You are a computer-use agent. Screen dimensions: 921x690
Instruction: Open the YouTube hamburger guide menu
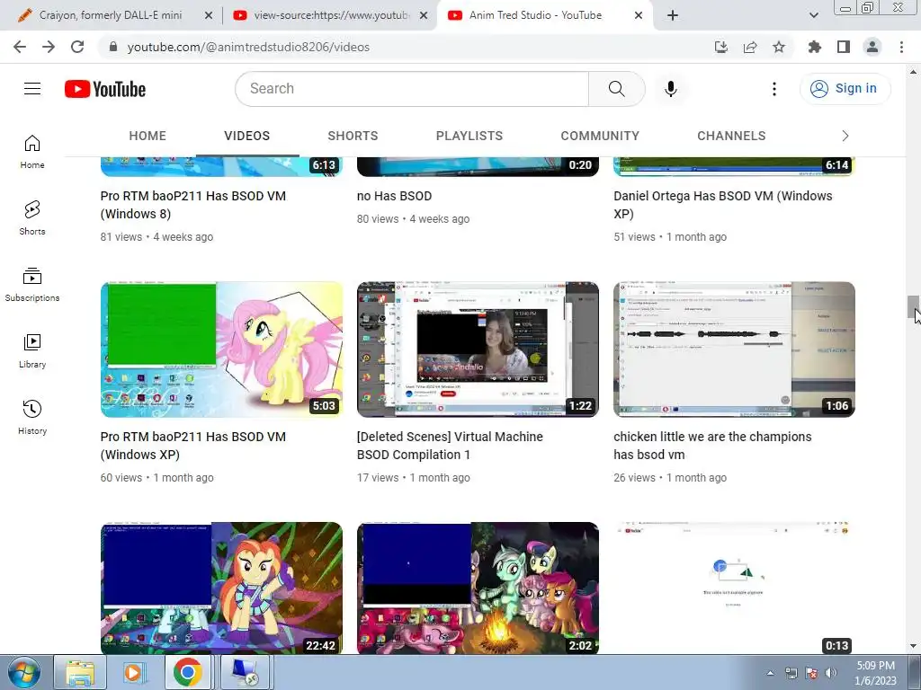[x=32, y=89]
